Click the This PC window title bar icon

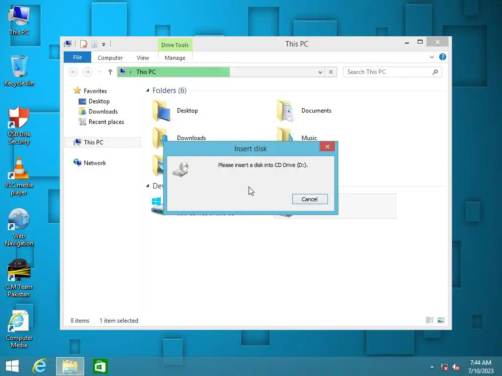click(x=68, y=44)
